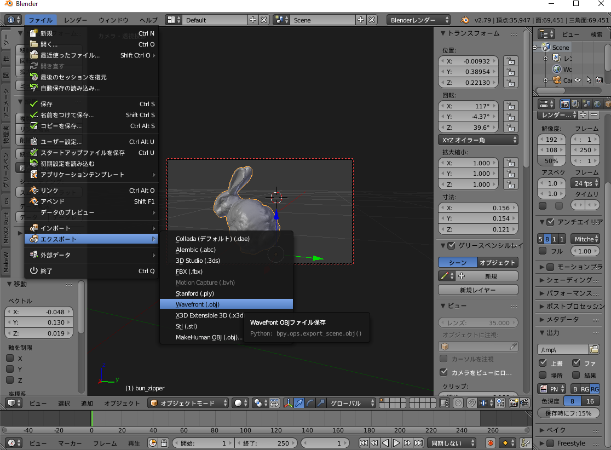This screenshot has height=450, width=611.
Task: Click the Blender logo icon in header
Action: coord(464,20)
